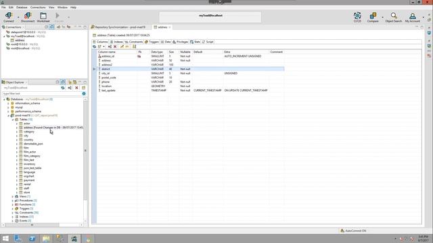Screen dimensions: 433x243
Task: Expand the Procedures node
Action: pos(13,200)
